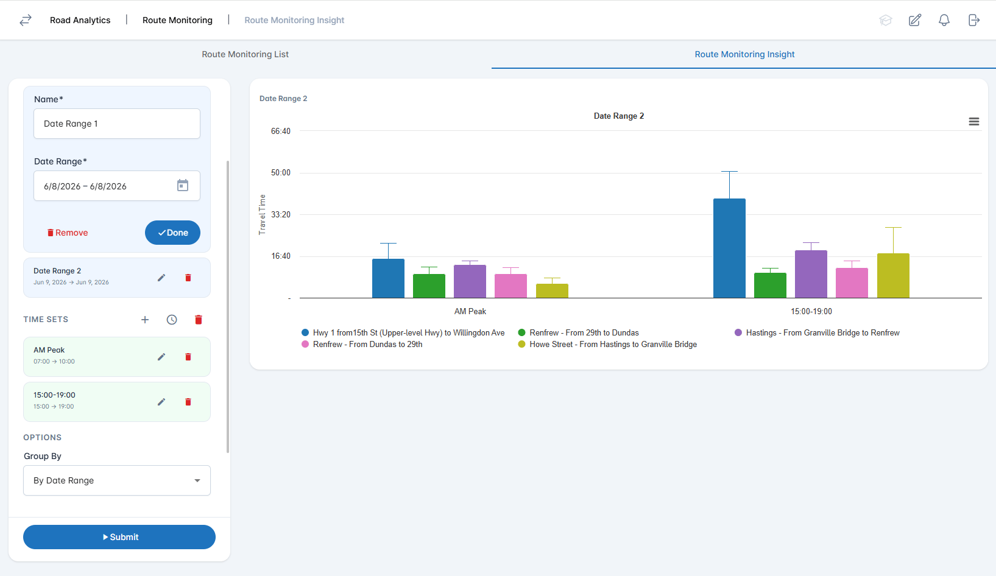
Task: Click the 15:00-19:00 pink Renfrew bar
Action: pos(852,283)
